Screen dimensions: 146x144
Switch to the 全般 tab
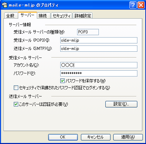tap(11, 16)
